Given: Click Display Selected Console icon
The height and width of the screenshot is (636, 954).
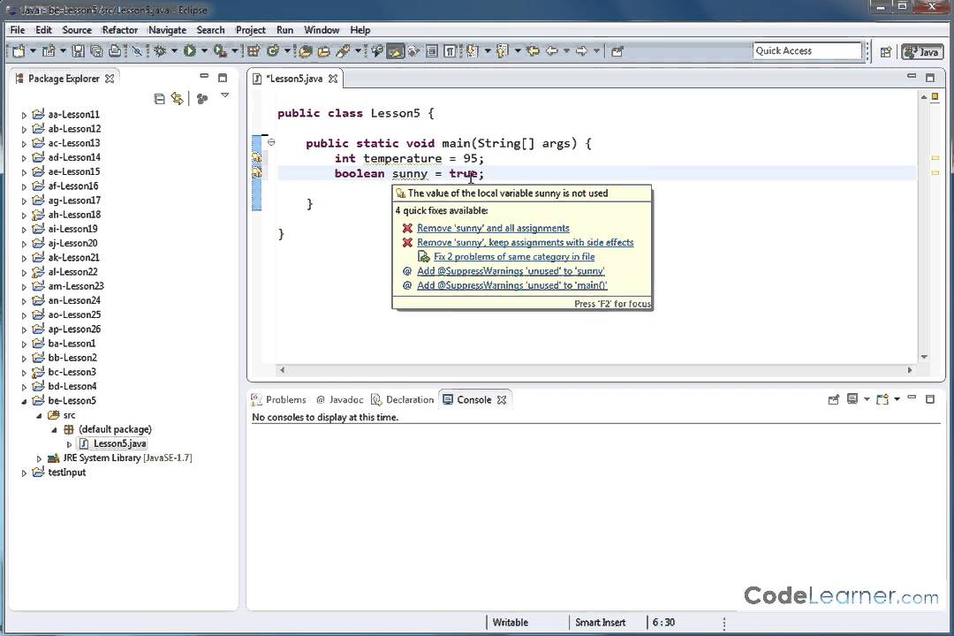Looking at the screenshot, I should 852,399.
